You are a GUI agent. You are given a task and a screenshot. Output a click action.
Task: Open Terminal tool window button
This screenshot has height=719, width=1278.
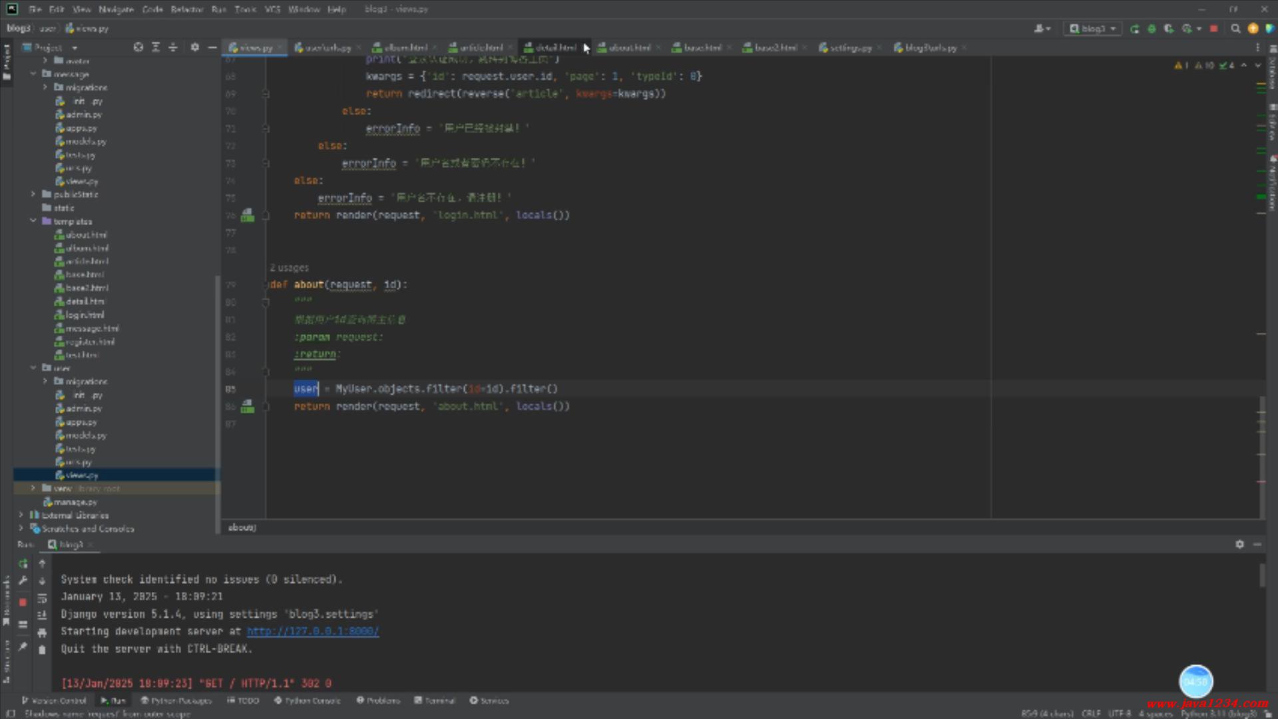point(435,700)
